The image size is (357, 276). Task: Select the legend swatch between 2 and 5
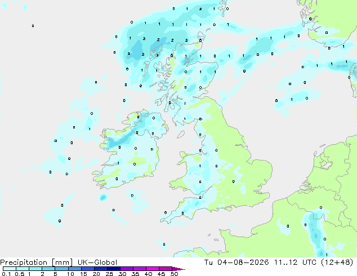tap(48, 269)
